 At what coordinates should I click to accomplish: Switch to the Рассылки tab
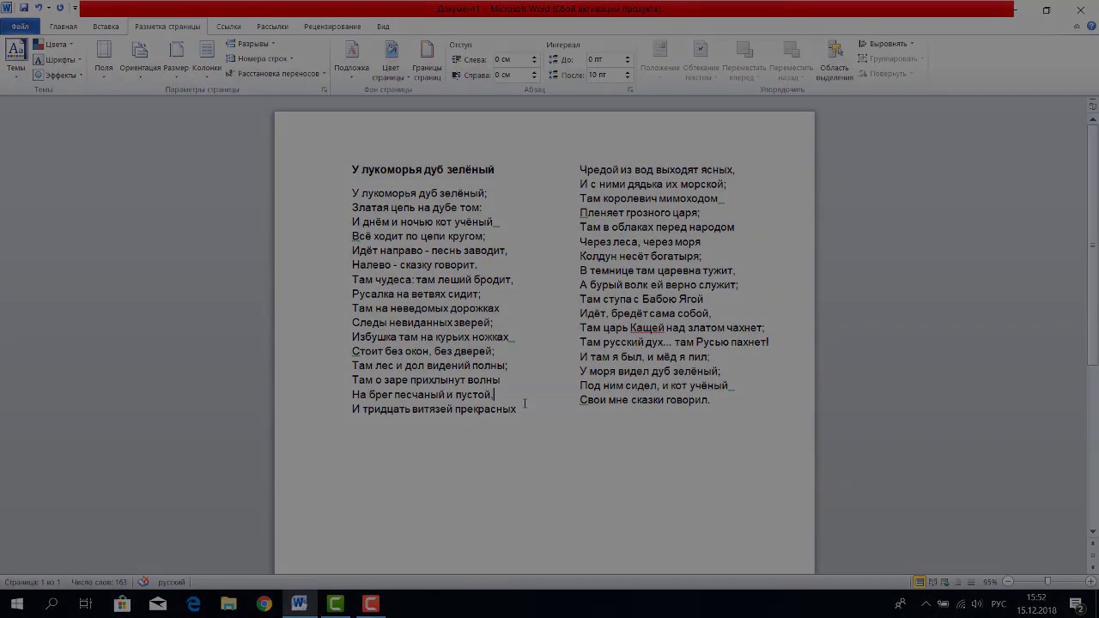[272, 27]
